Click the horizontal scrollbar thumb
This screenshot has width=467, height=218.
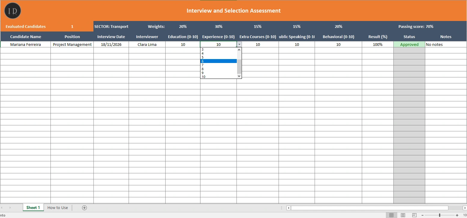pyautogui.click(x=369, y=208)
